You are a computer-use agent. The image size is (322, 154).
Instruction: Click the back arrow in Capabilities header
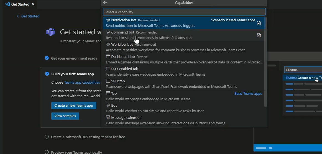click(x=105, y=3)
